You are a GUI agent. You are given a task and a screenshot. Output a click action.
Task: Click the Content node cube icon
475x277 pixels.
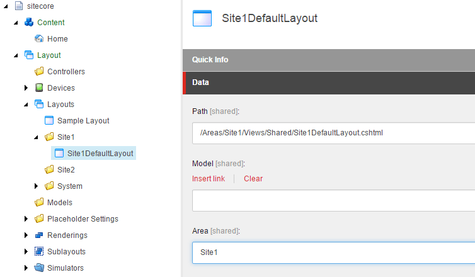point(28,23)
